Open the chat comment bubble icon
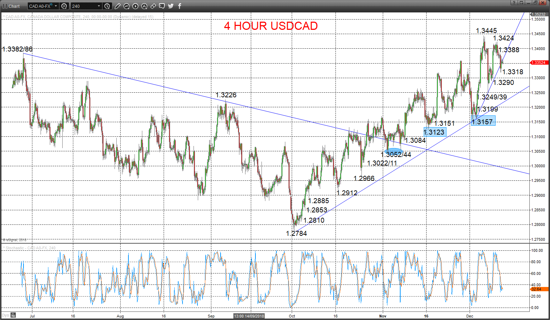The width and height of the screenshot is (550, 320). pyautogui.click(x=162, y=6)
